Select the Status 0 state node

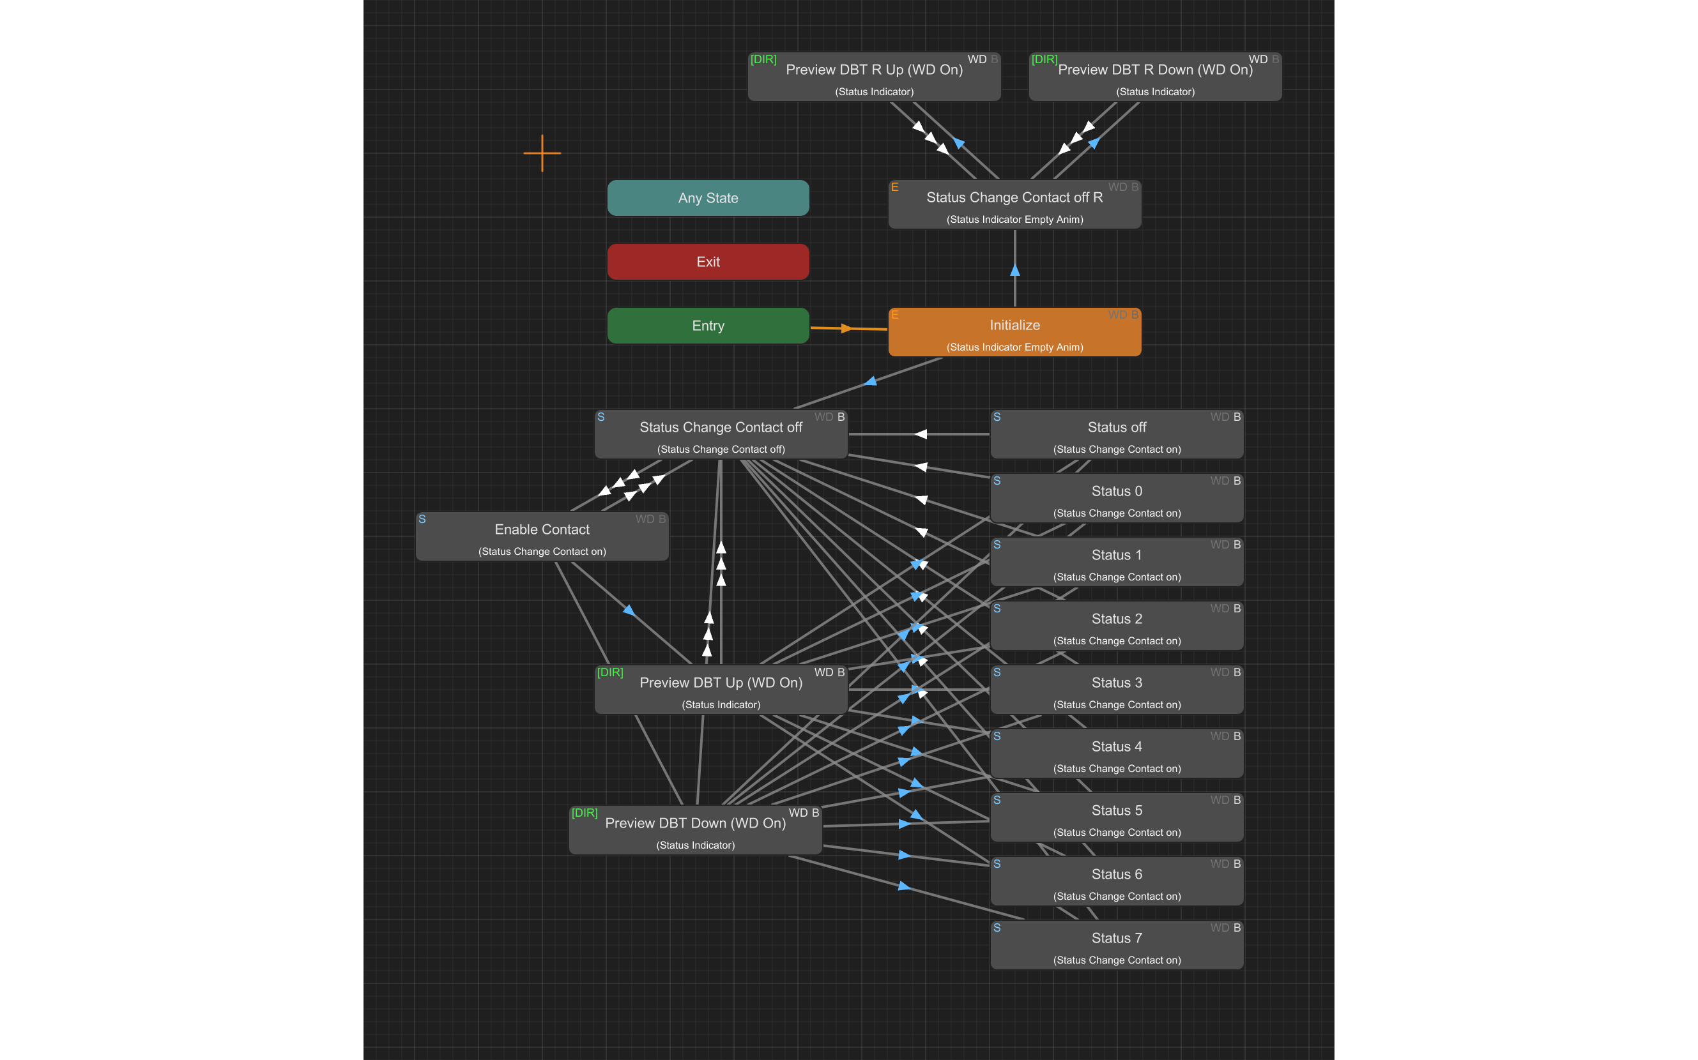[x=1117, y=499]
